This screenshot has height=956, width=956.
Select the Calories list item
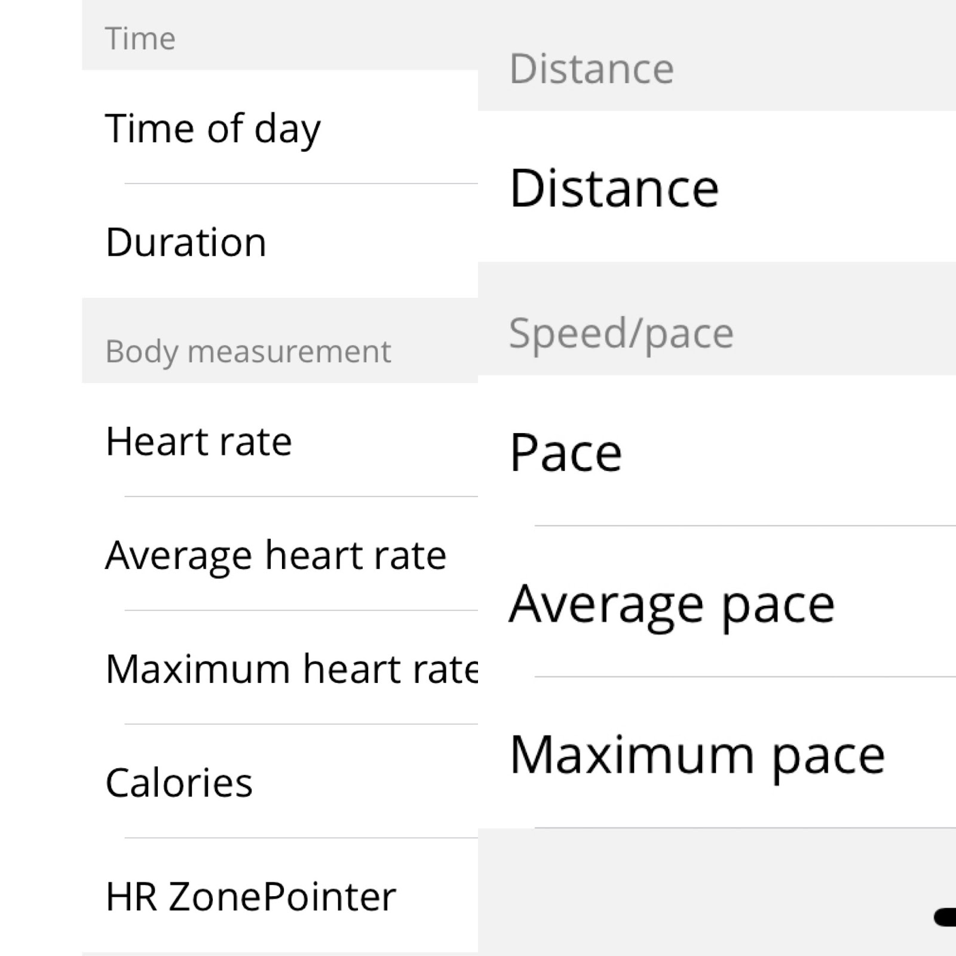pos(179,783)
